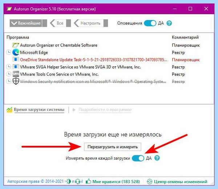Image resolution: width=218 pixels, height=189 pixels.
Task: Click the Мне нравится (183 528) link
Action: 116,181
